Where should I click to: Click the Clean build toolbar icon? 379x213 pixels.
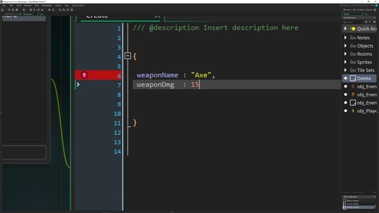coord(42,9)
